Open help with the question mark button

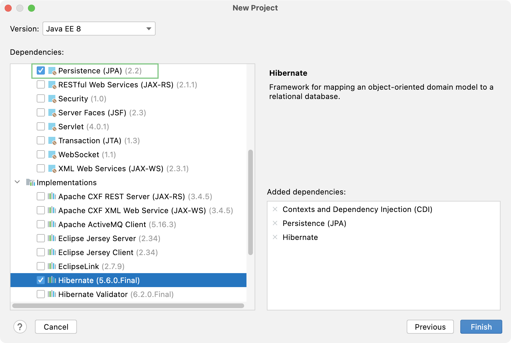pyautogui.click(x=20, y=327)
